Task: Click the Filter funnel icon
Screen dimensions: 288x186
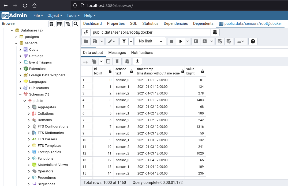Action: click(x=124, y=41)
